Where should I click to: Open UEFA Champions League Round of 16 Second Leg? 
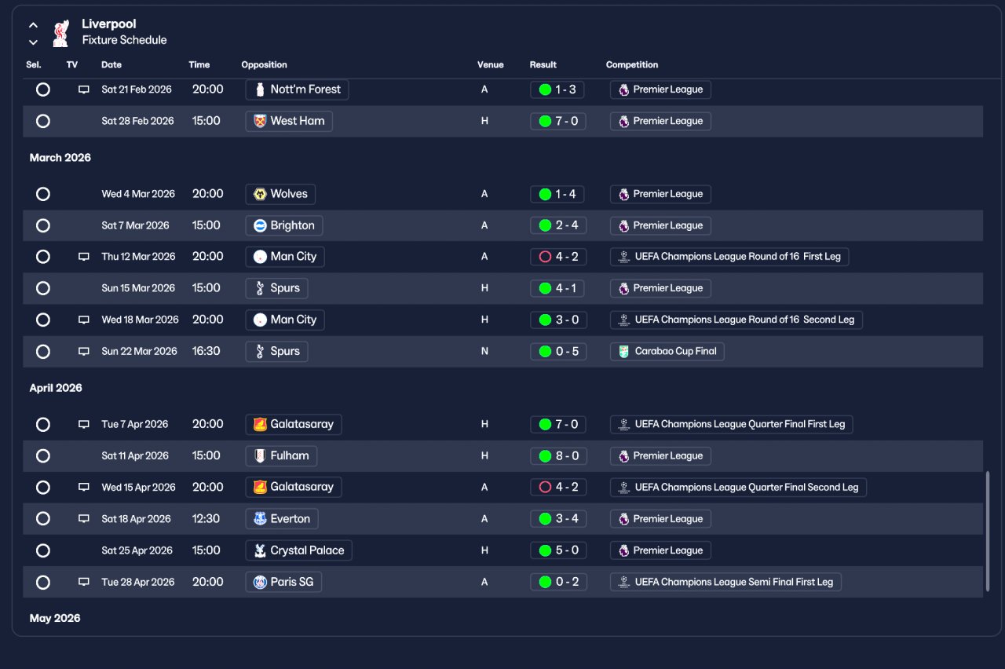(x=736, y=320)
